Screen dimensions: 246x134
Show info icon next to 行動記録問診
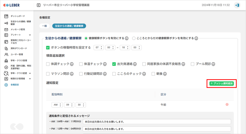point(105,74)
